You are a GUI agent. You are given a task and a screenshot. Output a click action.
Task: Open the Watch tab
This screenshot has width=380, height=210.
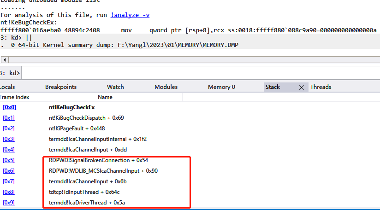115,87
